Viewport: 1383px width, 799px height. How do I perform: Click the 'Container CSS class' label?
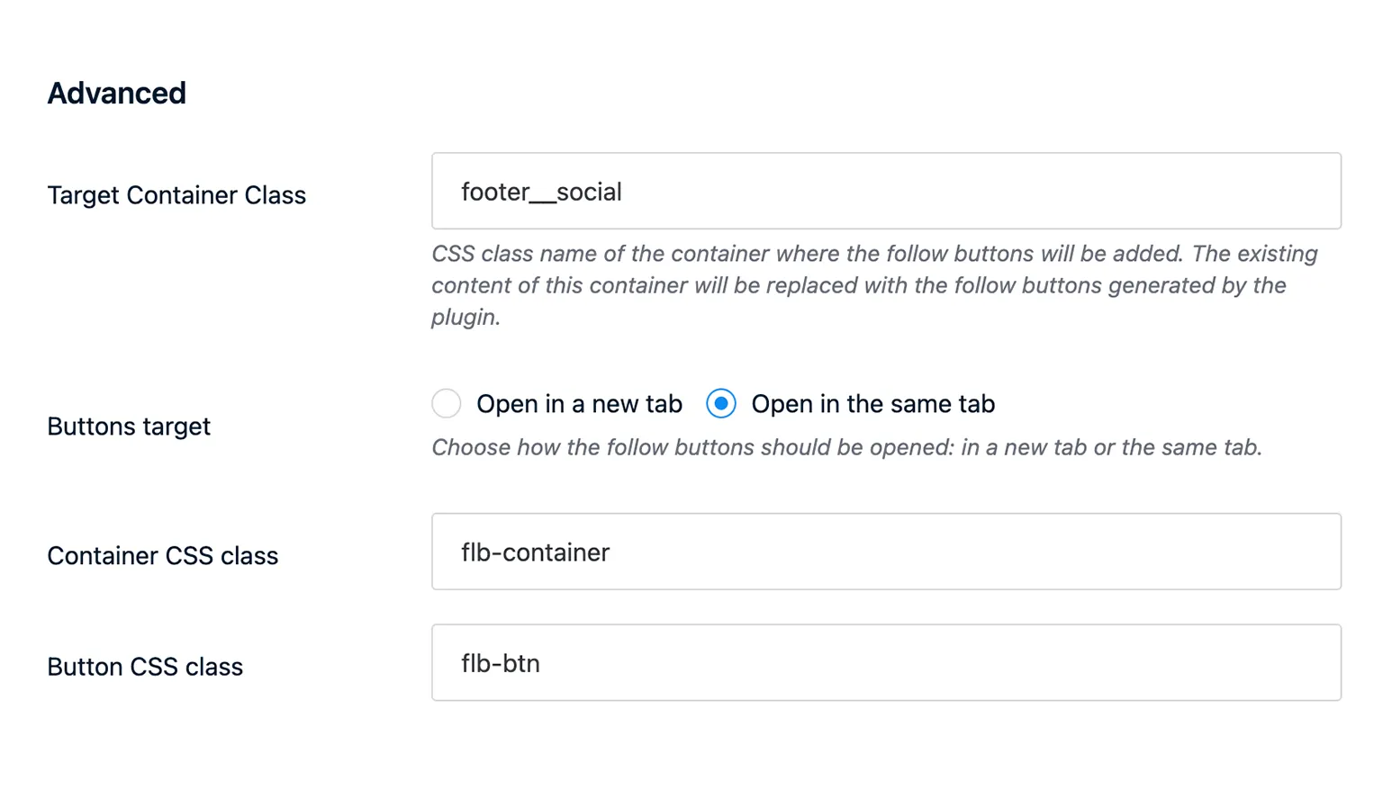click(x=163, y=555)
